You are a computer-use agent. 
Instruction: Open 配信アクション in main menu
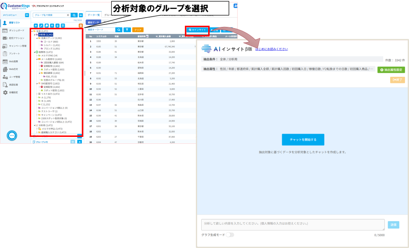click(15, 38)
